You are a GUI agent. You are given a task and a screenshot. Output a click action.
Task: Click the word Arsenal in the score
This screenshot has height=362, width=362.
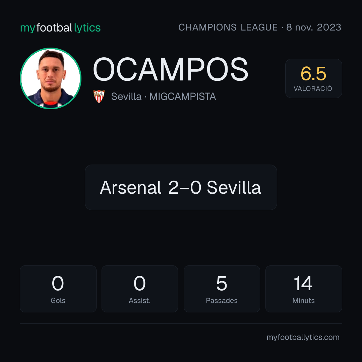click(x=130, y=187)
